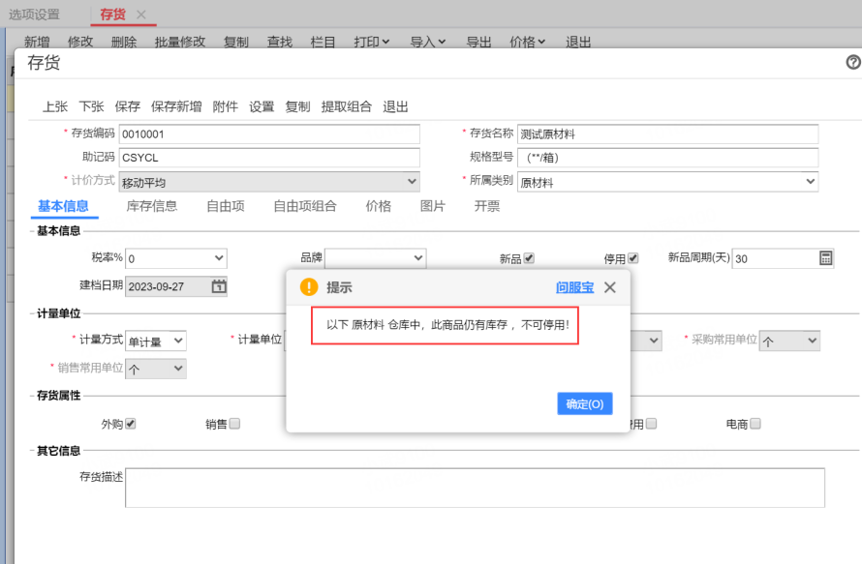The width and height of the screenshot is (862, 564).
Task: Open the 自由项 tab
Action: pos(226,206)
